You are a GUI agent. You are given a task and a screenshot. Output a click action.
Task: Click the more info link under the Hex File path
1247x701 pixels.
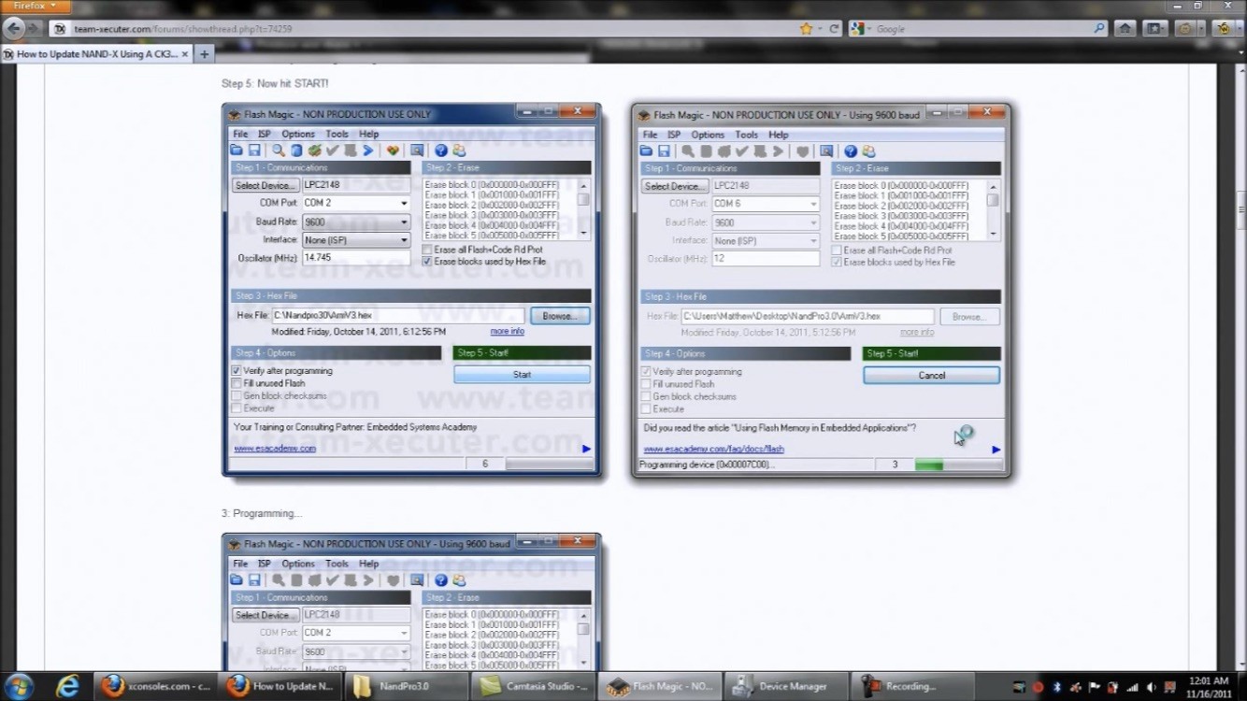(x=508, y=332)
